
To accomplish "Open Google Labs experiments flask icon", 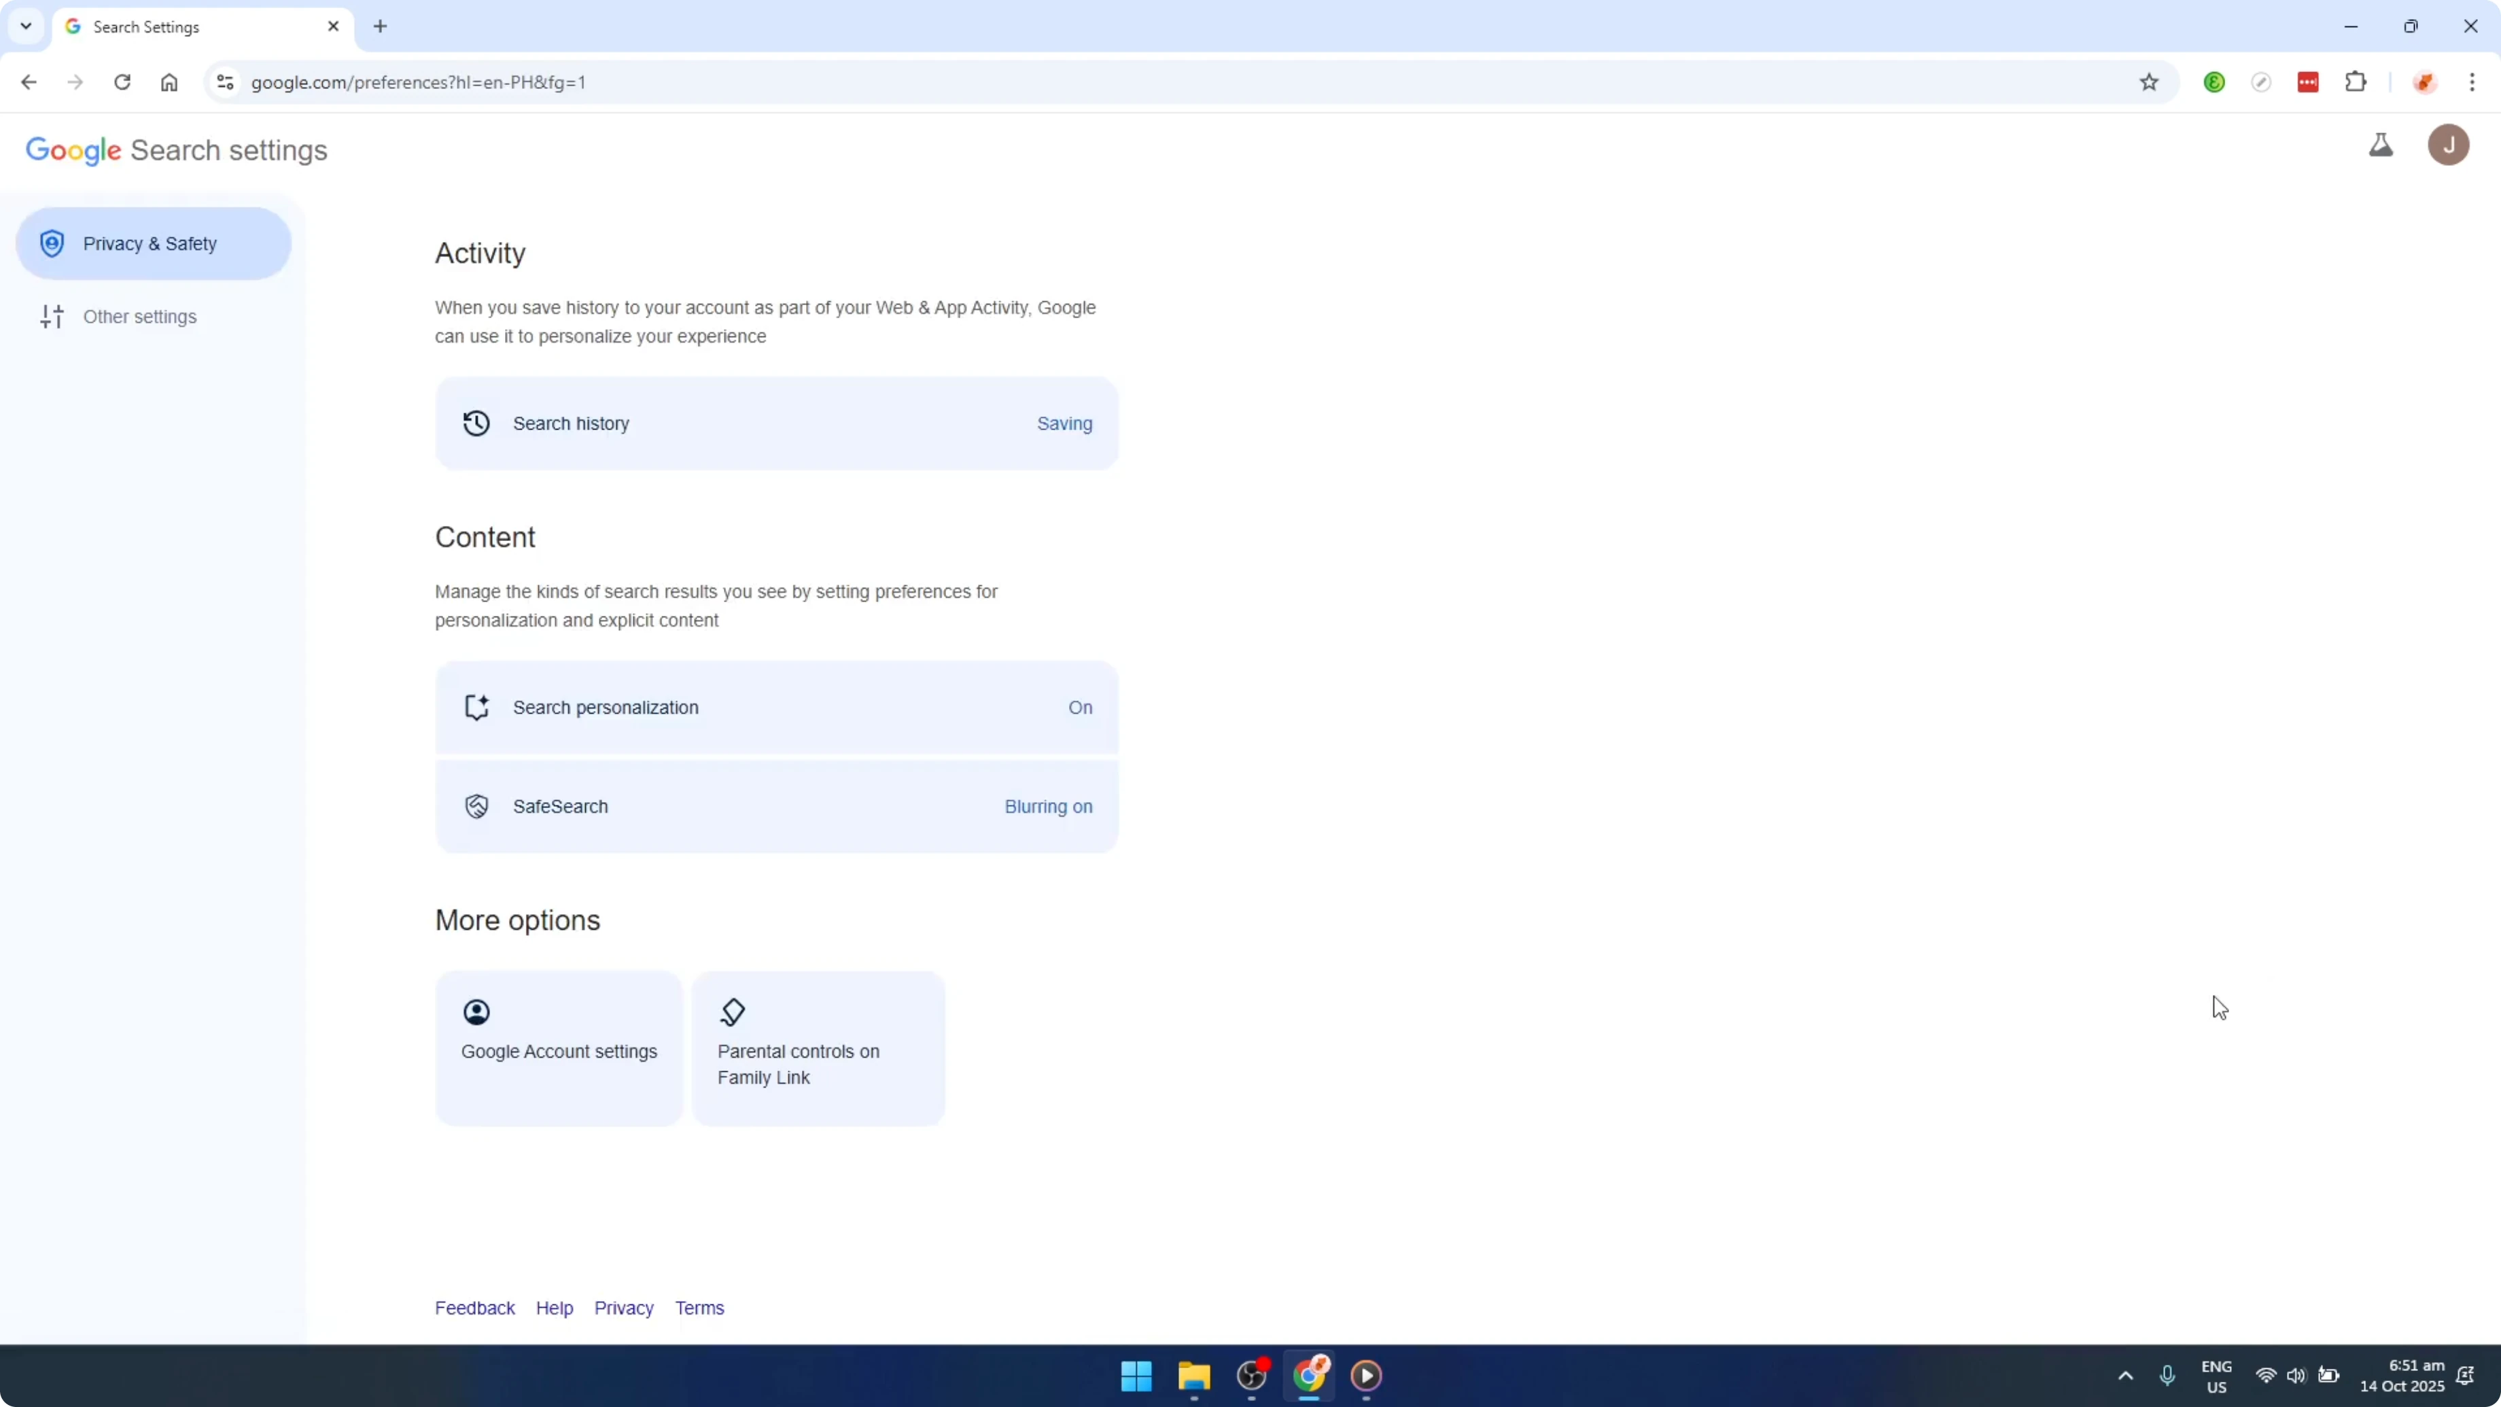I will (x=2381, y=145).
